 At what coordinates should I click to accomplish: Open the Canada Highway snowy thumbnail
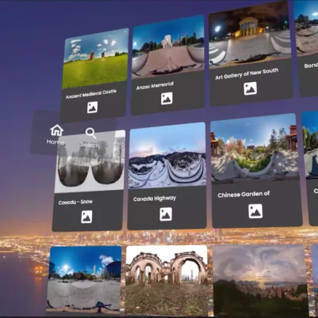coord(167,155)
